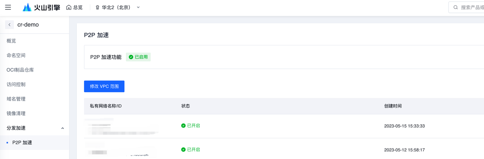Go back using cr-demo arrow icon
The width and height of the screenshot is (484, 159).
click(x=9, y=25)
